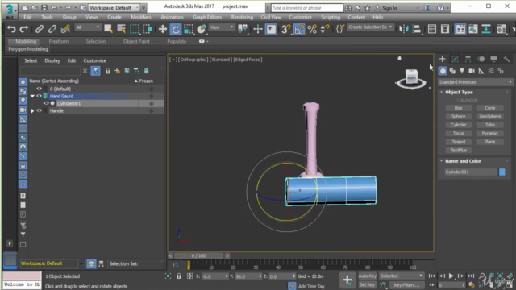Open the Hierarchy panel tab
Image resolution: width=516 pixels, height=290 pixels.
tap(468, 59)
